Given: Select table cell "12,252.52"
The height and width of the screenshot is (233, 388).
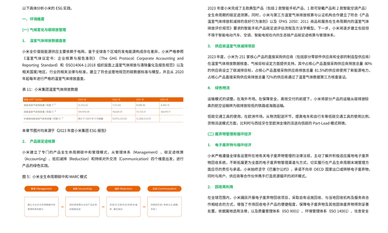Looking at the screenshot, I should (83, 105).
